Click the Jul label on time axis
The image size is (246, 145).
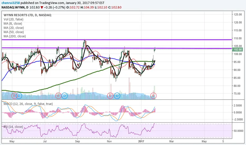point(45,141)
